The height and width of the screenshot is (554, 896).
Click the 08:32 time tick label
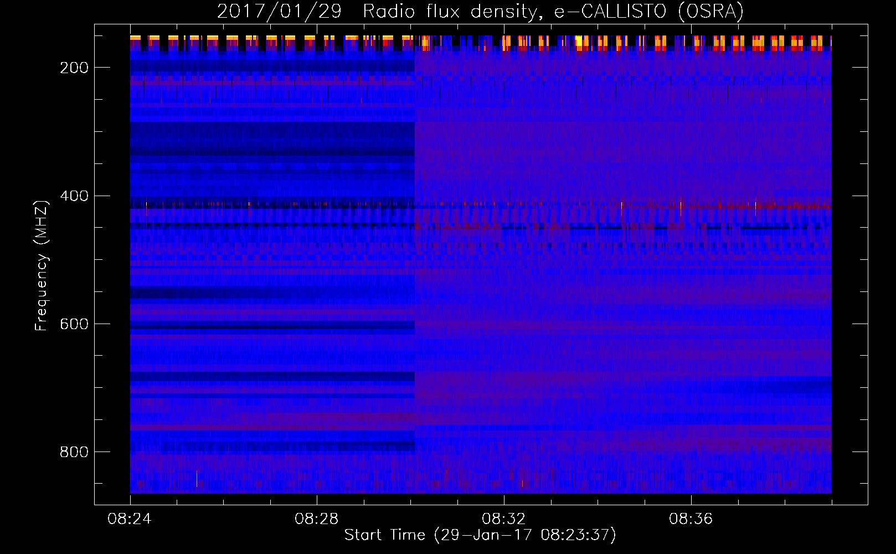[504, 519]
